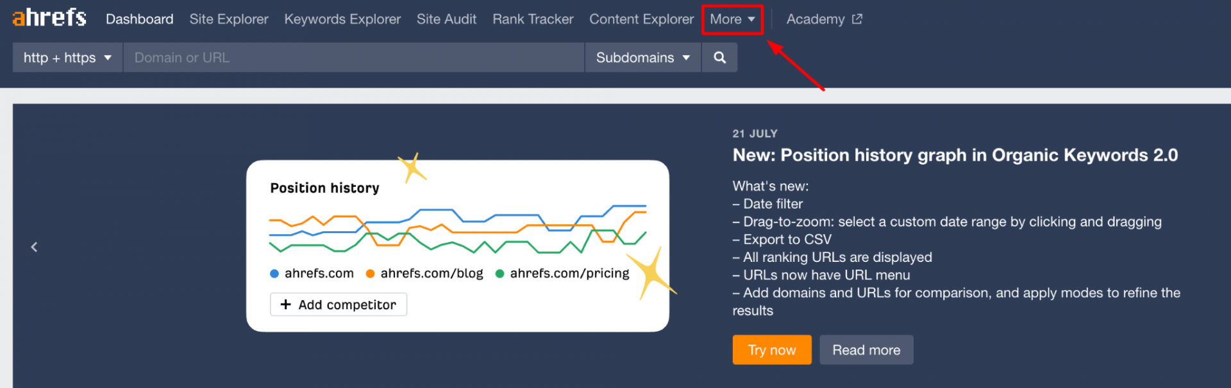Click the blue ahrefs.com legend label
Image resolution: width=1231 pixels, height=388 pixels.
pyautogui.click(x=319, y=273)
